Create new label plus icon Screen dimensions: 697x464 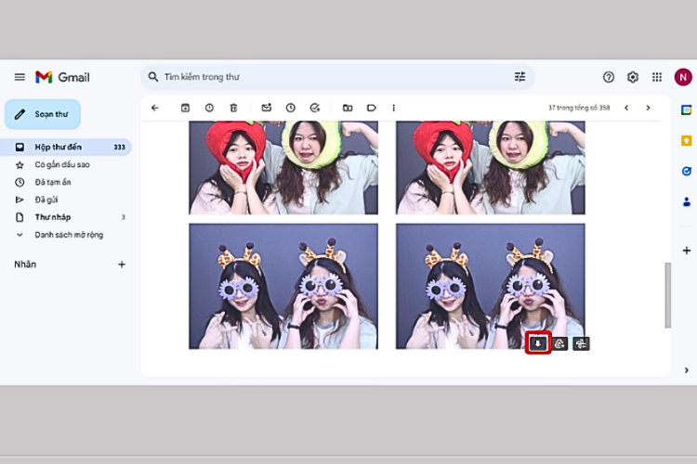122,264
